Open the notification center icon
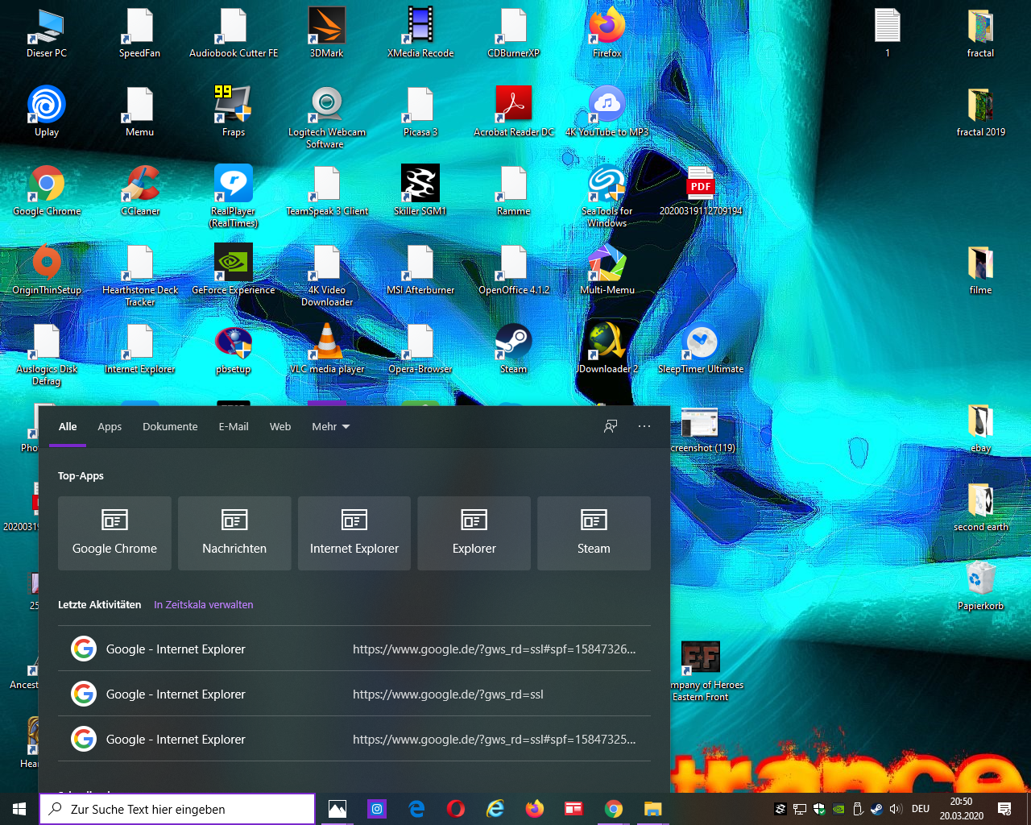 pyautogui.click(x=1004, y=809)
